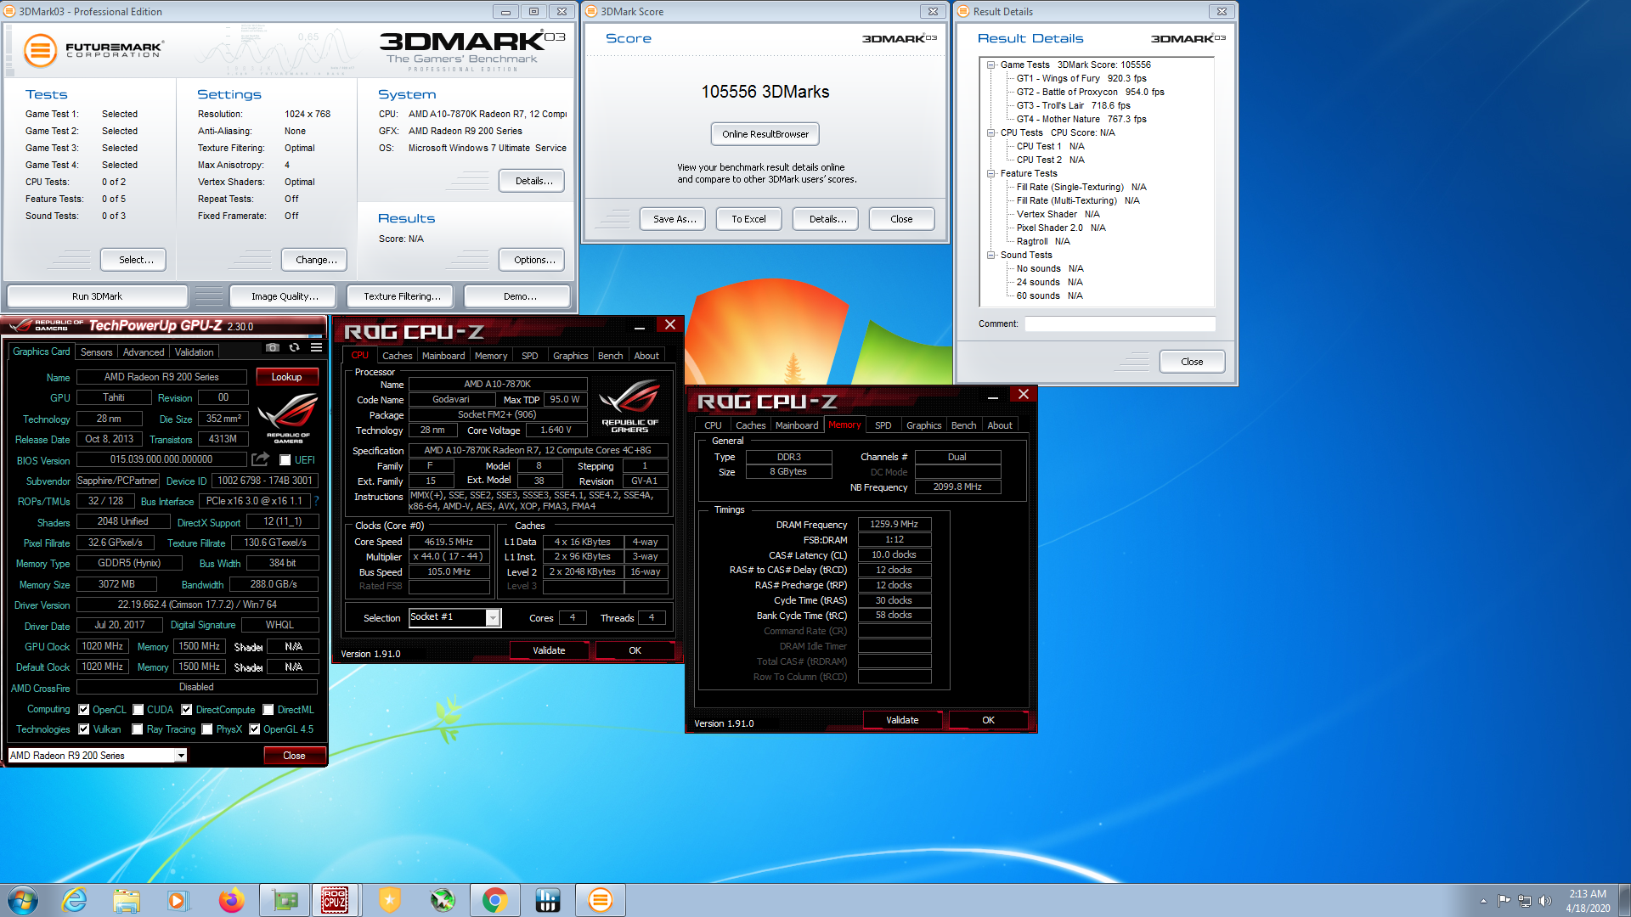Collapse the Sound Tests tree node
Screen dimensions: 1631x917
point(990,255)
